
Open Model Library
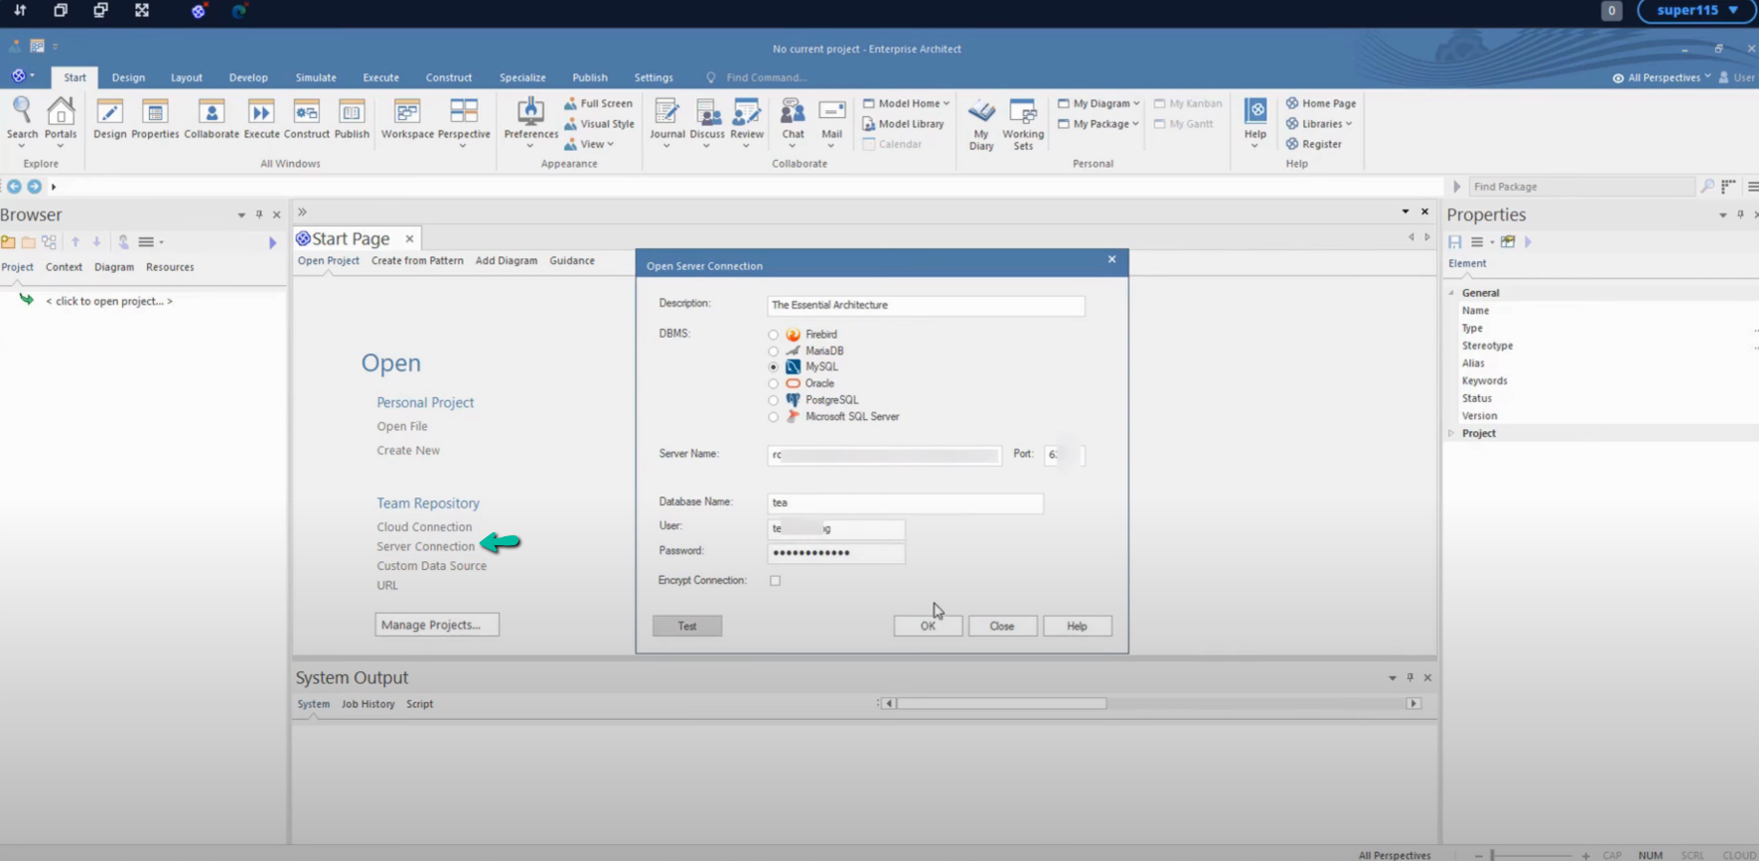903,124
